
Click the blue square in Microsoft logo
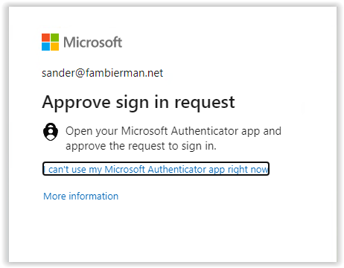tap(45, 47)
